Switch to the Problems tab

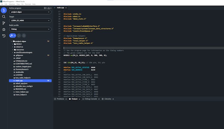pos(60,99)
